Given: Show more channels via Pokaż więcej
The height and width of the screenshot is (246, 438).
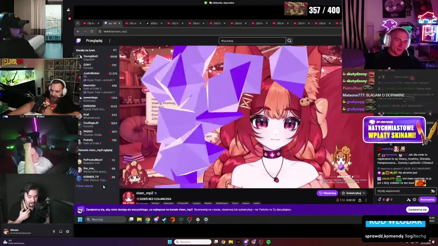Looking at the screenshot, I should pyautogui.click(x=84, y=186).
